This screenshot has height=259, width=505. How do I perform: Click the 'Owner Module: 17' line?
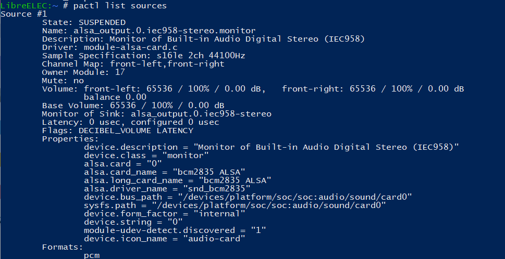coord(83,72)
